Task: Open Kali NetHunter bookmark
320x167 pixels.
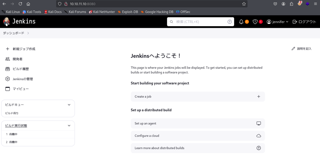Action: 102,12
